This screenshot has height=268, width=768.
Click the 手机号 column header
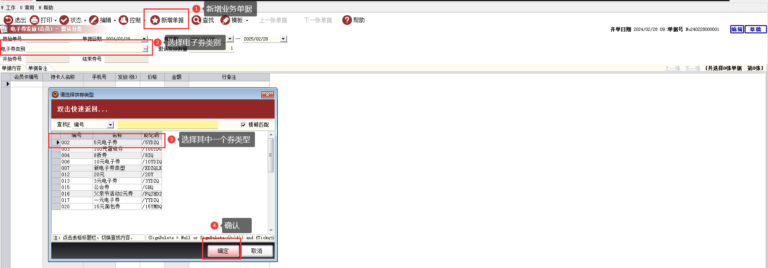tap(99, 77)
